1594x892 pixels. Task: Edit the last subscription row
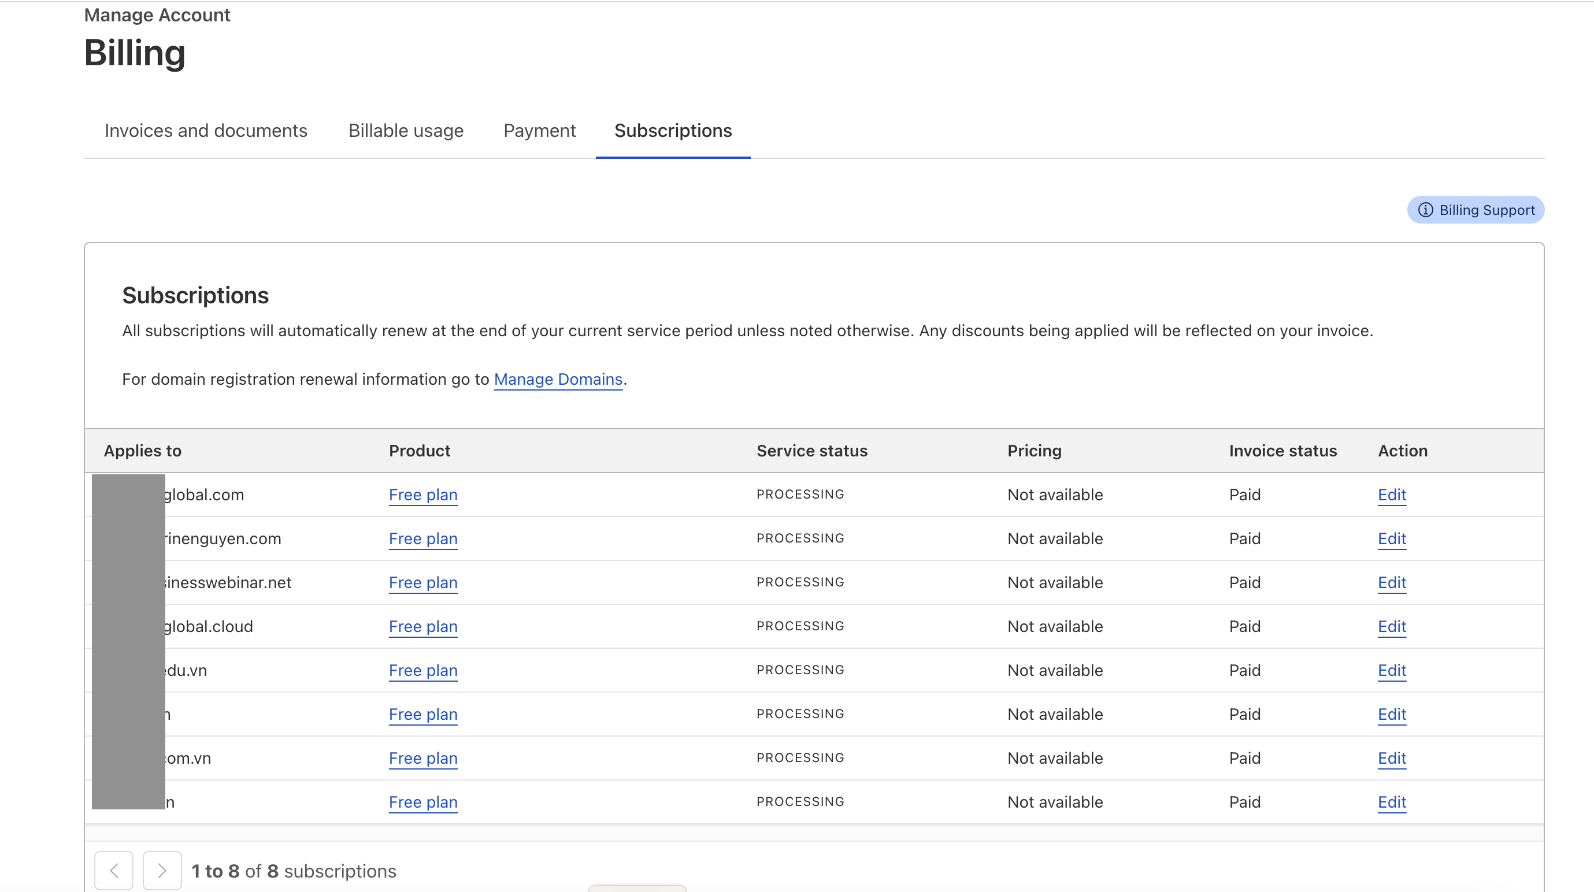(x=1392, y=802)
